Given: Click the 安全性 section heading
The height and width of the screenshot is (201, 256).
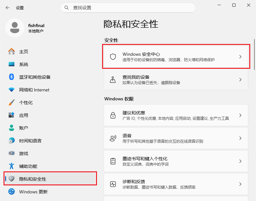Looking at the screenshot, I should [111, 40].
